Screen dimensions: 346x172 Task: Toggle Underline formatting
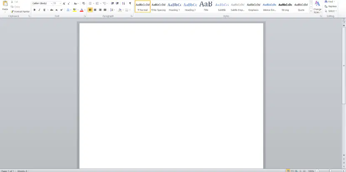click(44, 10)
